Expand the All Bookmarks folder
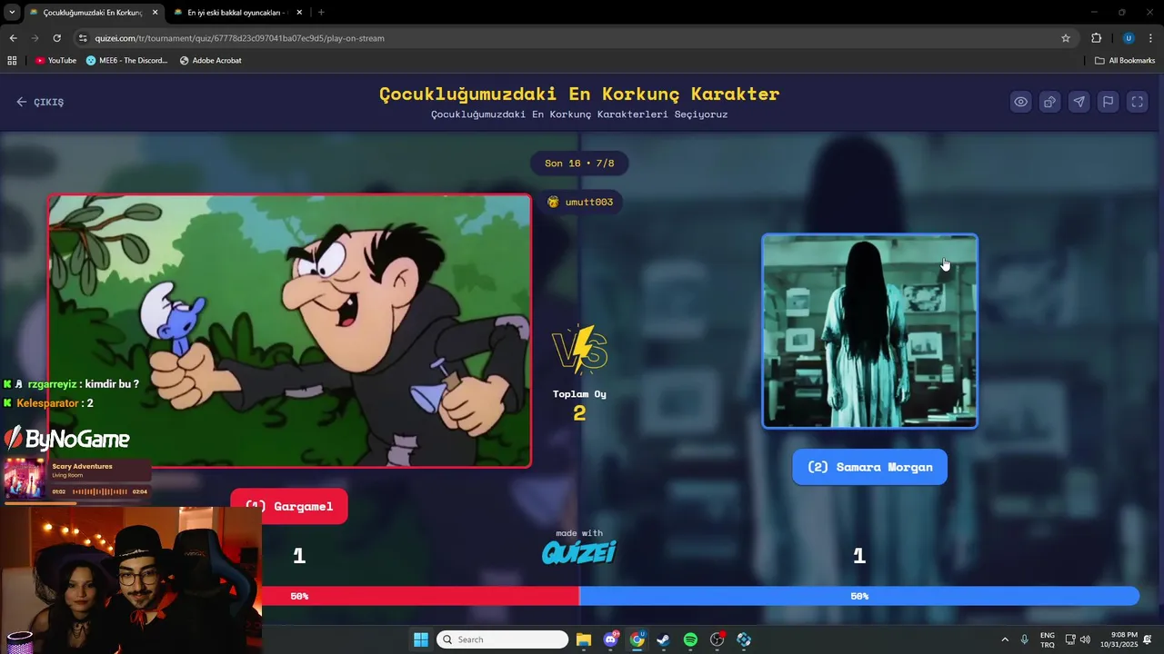The width and height of the screenshot is (1164, 654). pos(1125,61)
